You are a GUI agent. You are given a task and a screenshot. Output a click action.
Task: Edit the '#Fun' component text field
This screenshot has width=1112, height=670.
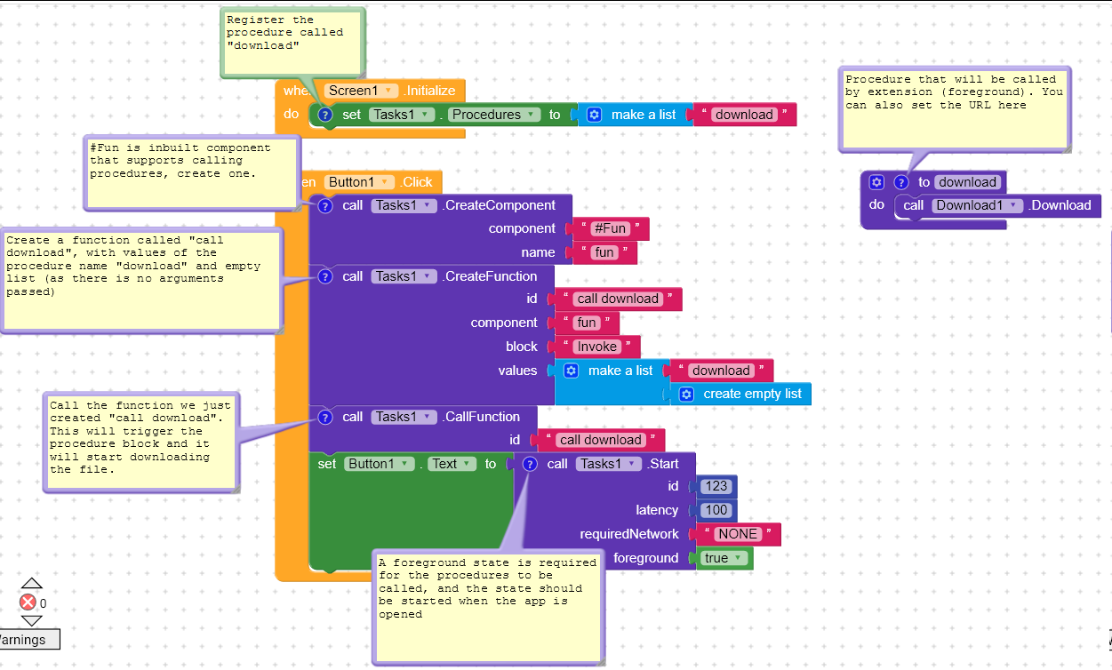(x=611, y=228)
